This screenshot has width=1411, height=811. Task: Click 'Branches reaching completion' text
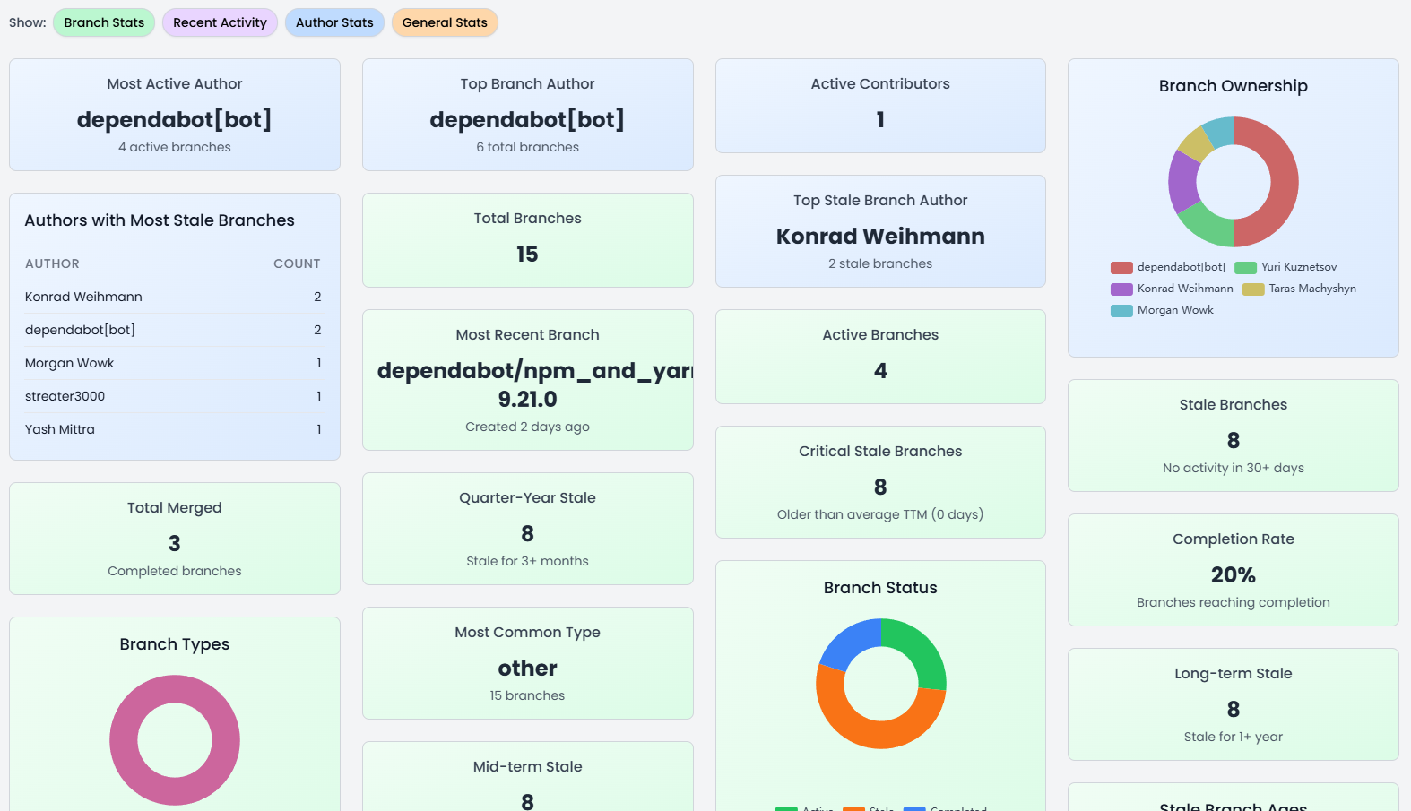tap(1234, 602)
